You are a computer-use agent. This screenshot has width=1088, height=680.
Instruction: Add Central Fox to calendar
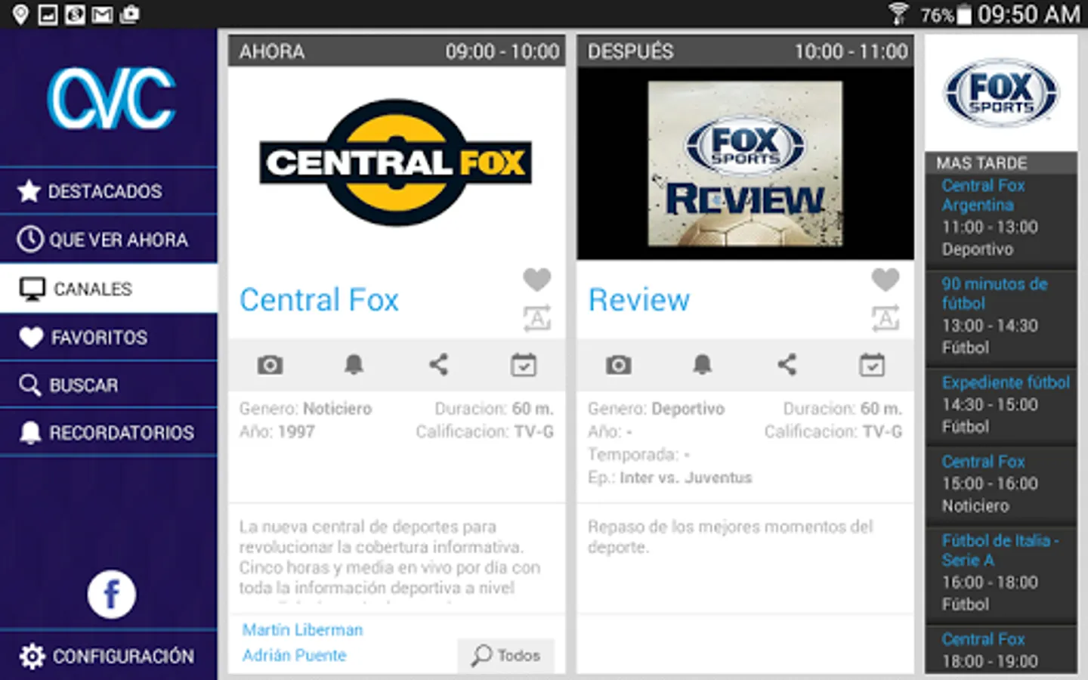[x=523, y=365]
